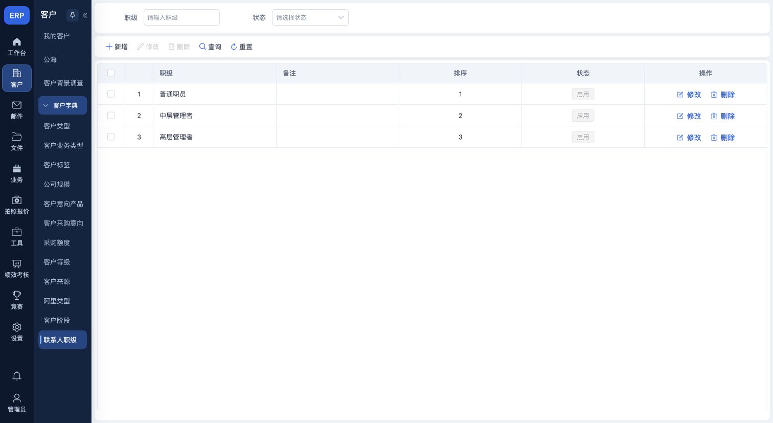Click 修改 for 中层管理者 row
Screen dimensions: 773x423
[689, 116]
